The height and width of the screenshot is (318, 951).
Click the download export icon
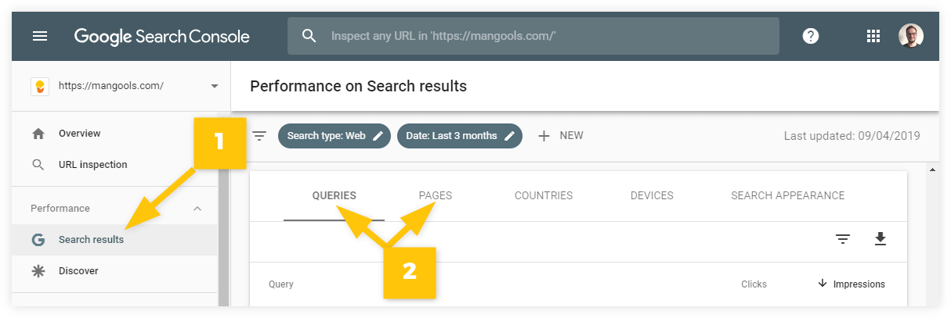(880, 239)
